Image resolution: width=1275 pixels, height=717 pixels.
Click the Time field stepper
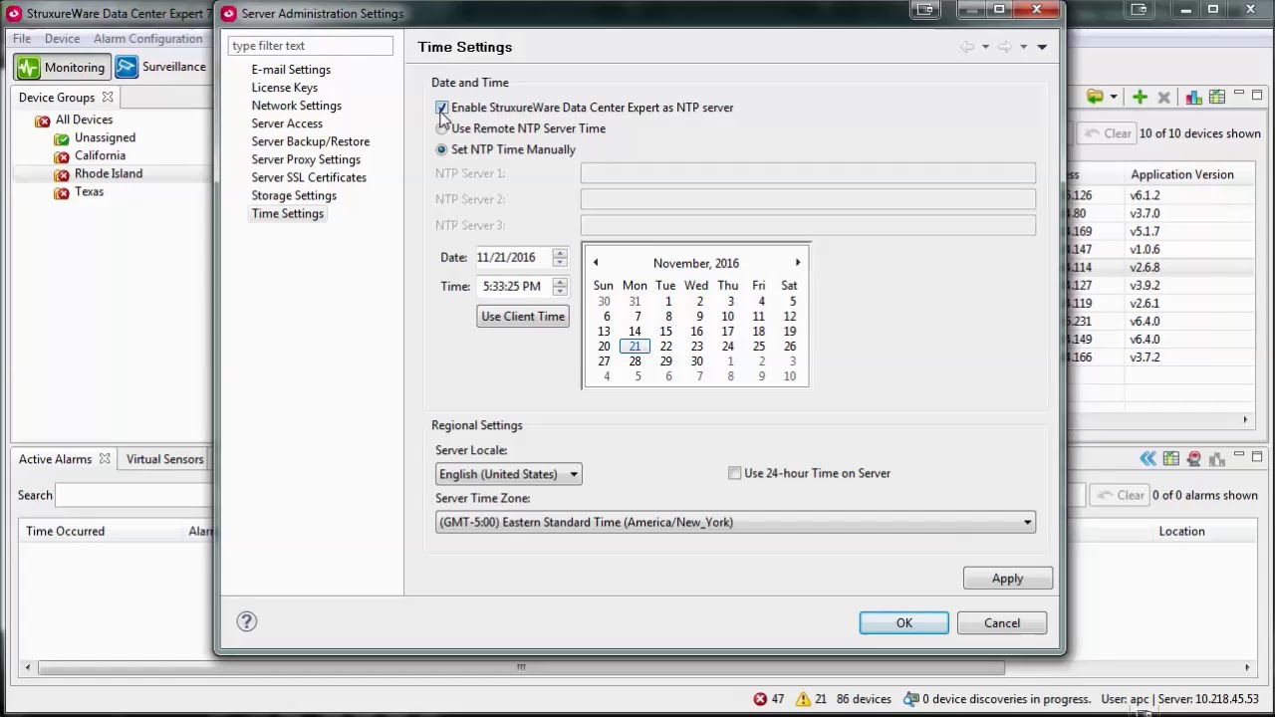tap(560, 286)
